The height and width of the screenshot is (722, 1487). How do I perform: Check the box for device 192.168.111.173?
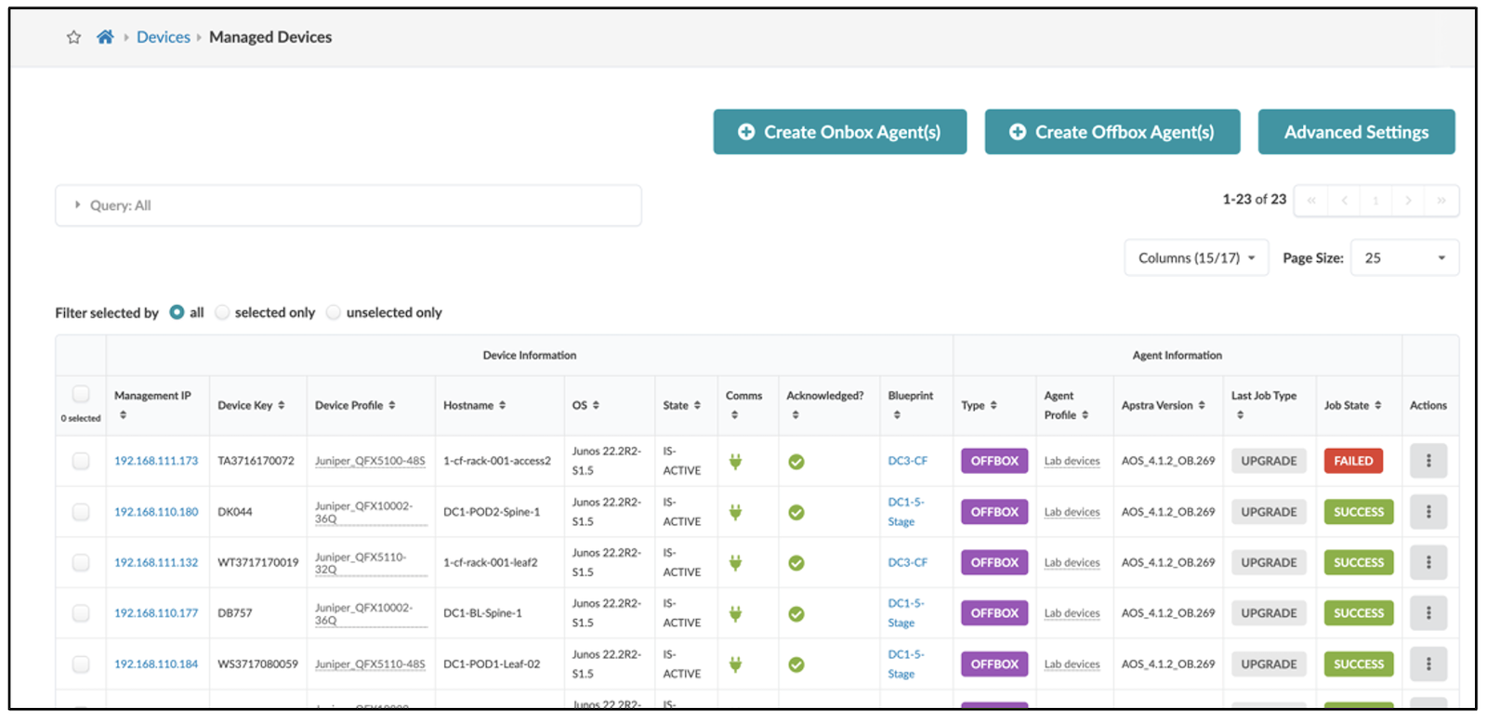(x=81, y=461)
